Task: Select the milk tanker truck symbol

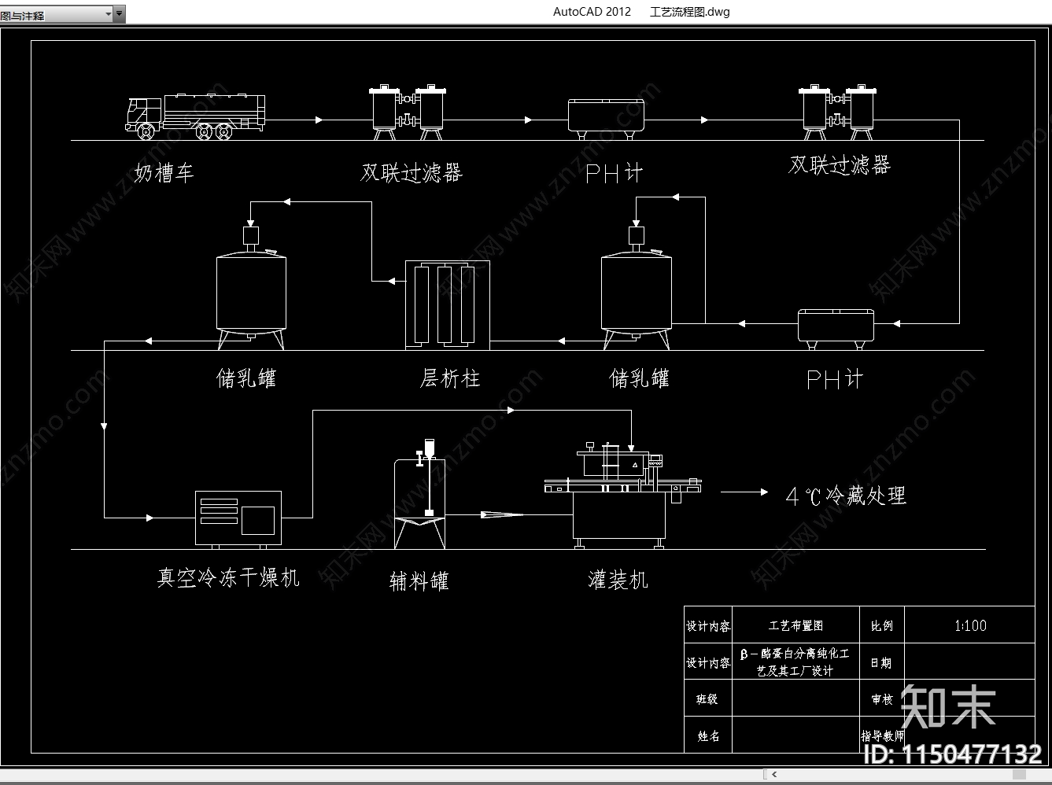Action: point(195,117)
